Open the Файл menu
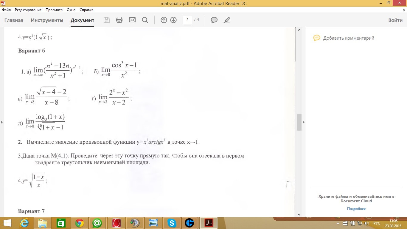407x229 pixels. click(x=6, y=10)
